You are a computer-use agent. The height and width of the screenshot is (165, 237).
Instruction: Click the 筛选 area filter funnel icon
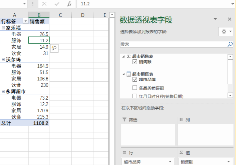tap(124, 120)
